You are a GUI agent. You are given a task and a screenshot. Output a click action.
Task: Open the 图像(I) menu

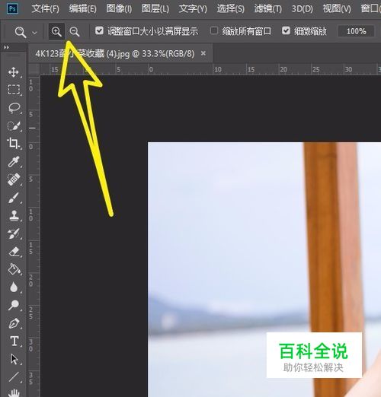119,9
